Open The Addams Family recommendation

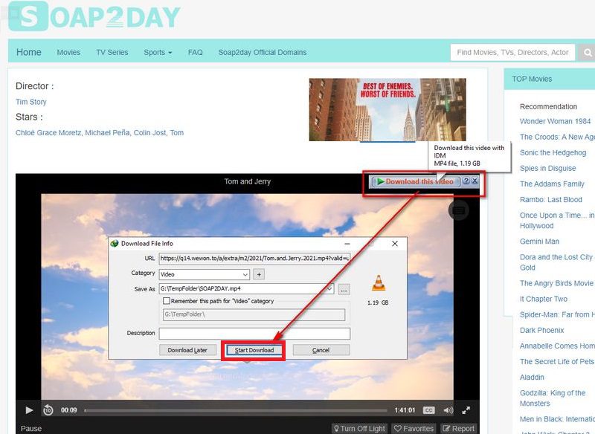(552, 184)
